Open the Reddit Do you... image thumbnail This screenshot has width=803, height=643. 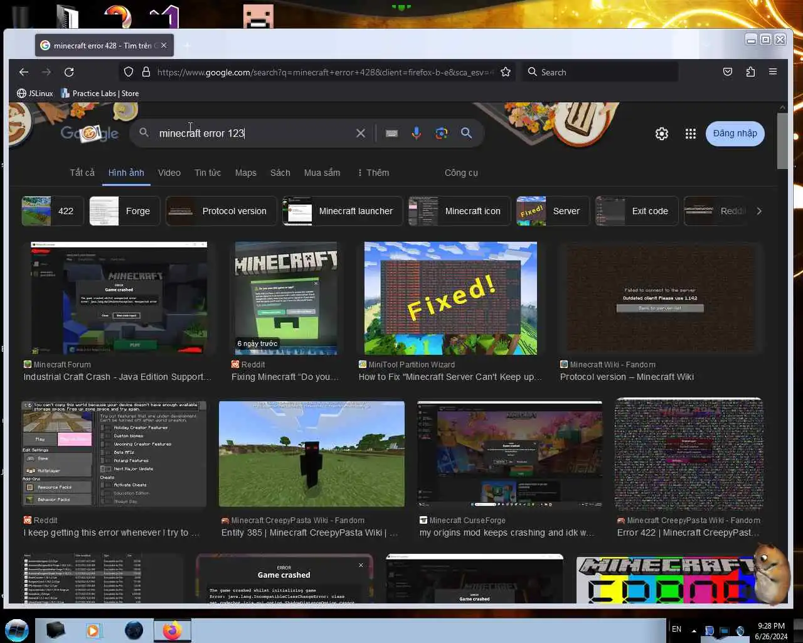[x=286, y=298]
